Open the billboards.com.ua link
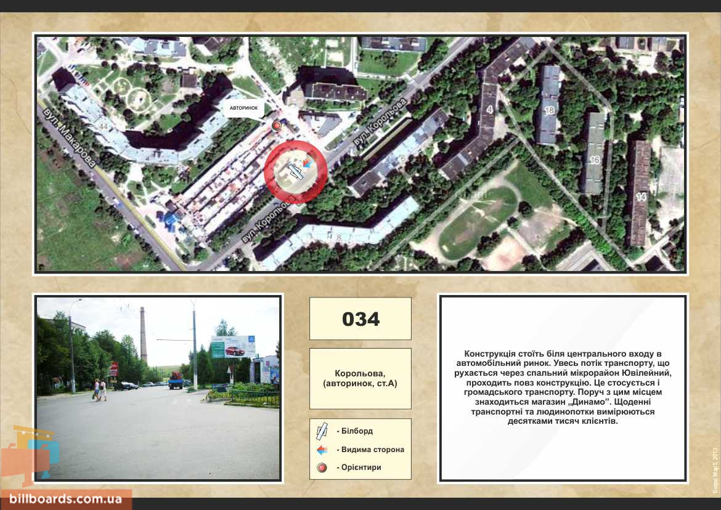Screen dimensions: 721x510 (x=66, y=500)
